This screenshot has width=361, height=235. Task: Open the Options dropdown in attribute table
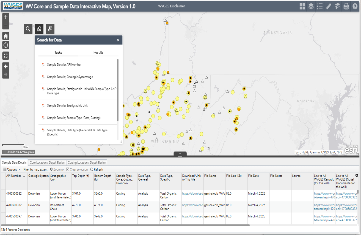(12, 170)
